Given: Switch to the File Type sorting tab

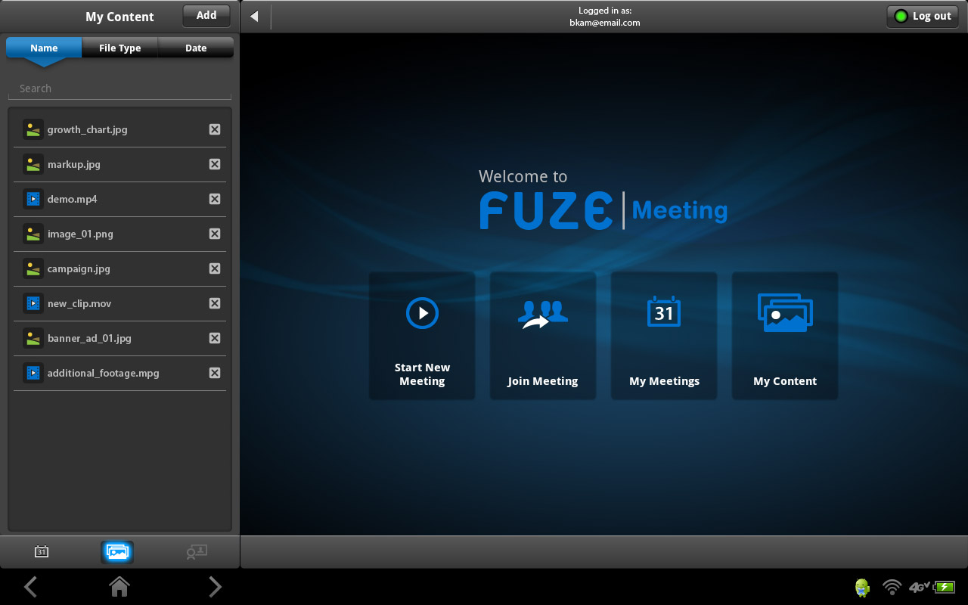Looking at the screenshot, I should 119,48.
